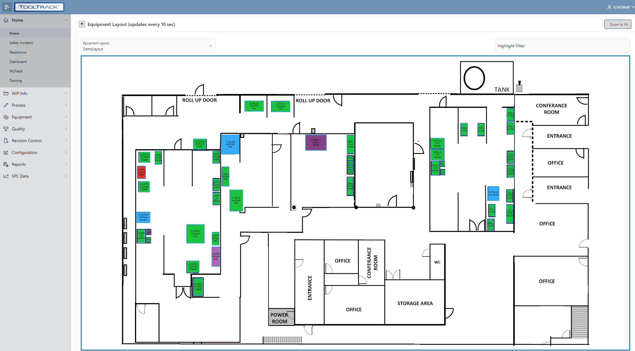Collapse the Equipment Layout panel disclosure arrow
The width and height of the screenshot is (635, 351).
click(x=82, y=24)
